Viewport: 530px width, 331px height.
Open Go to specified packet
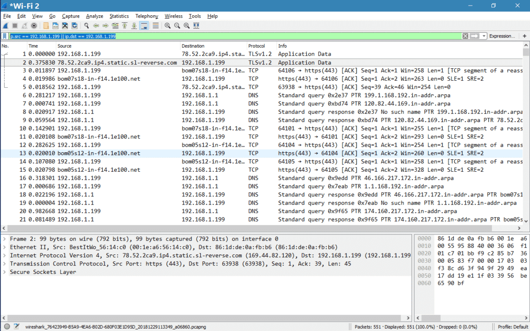click(115, 26)
